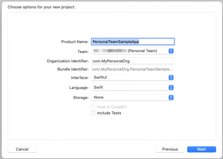223x159 pixels.
Task: Click the Interface popup's blue chevron icon
Action: coord(171,78)
